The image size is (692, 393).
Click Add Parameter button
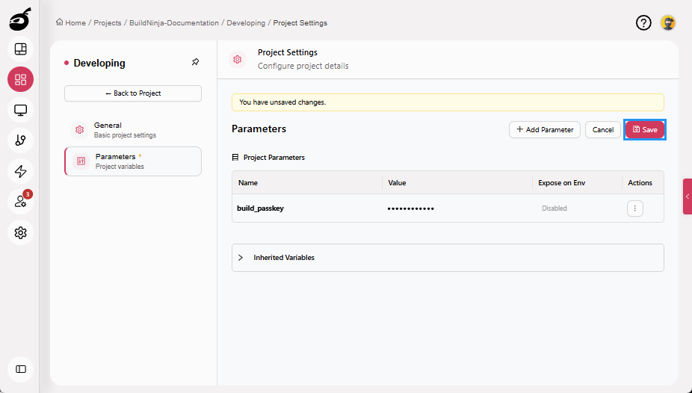pyautogui.click(x=545, y=130)
